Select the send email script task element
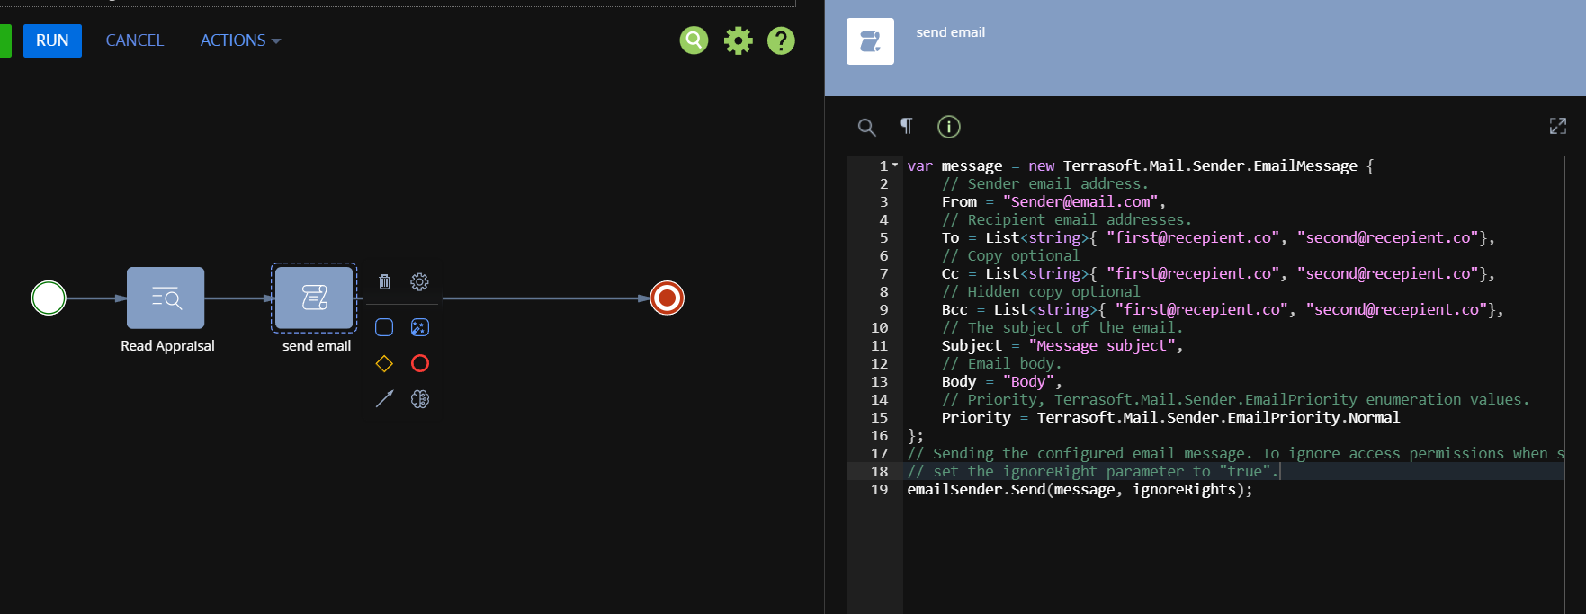This screenshot has height=614, width=1586. [314, 298]
